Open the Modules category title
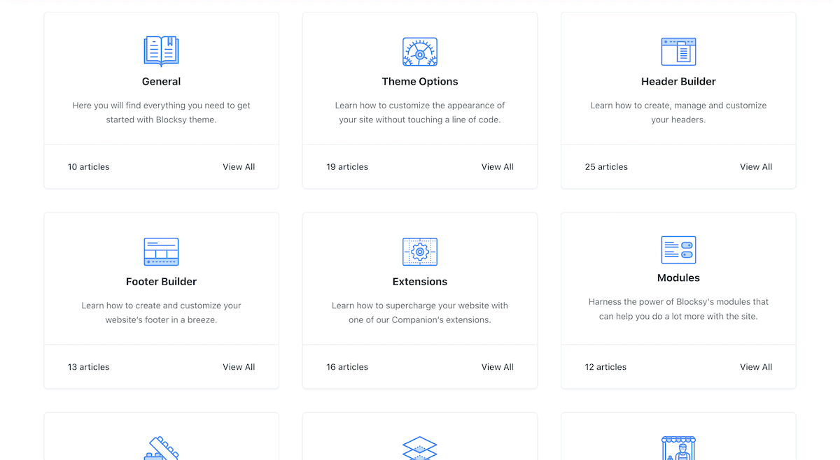840x460 pixels. tap(678, 278)
